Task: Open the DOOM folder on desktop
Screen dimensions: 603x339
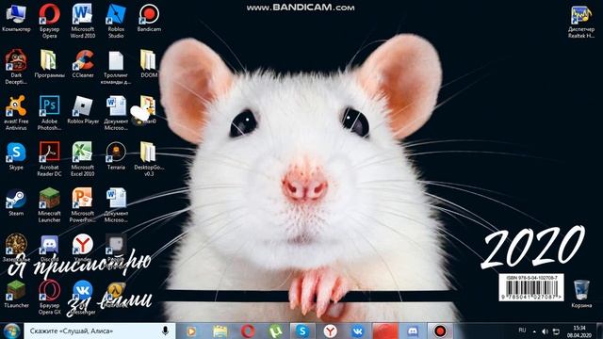Action: tap(149, 64)
